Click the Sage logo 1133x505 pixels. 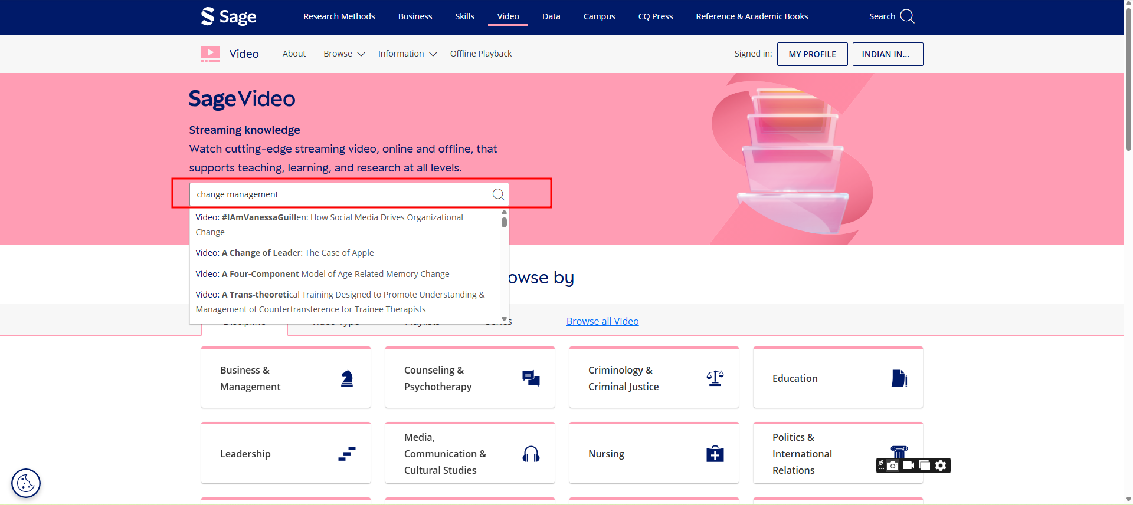pos(229,16)
